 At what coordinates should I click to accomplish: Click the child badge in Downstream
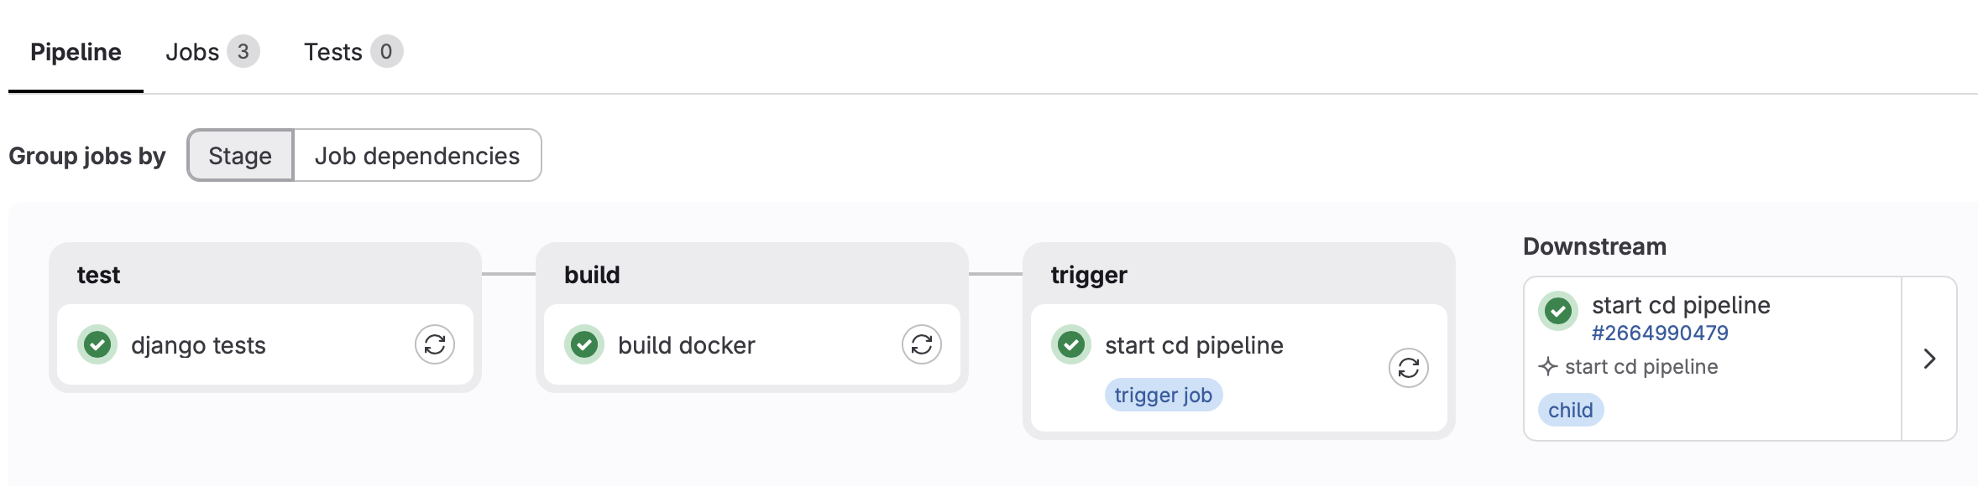1571,410
